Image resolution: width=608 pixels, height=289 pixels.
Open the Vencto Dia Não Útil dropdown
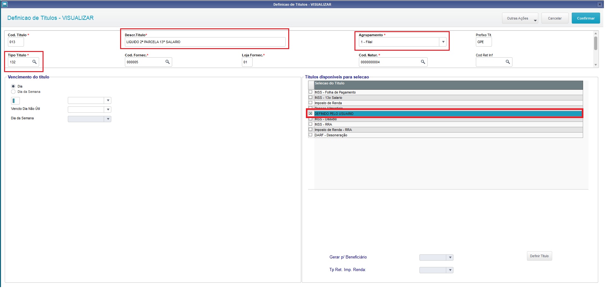[x=108, y=110]
